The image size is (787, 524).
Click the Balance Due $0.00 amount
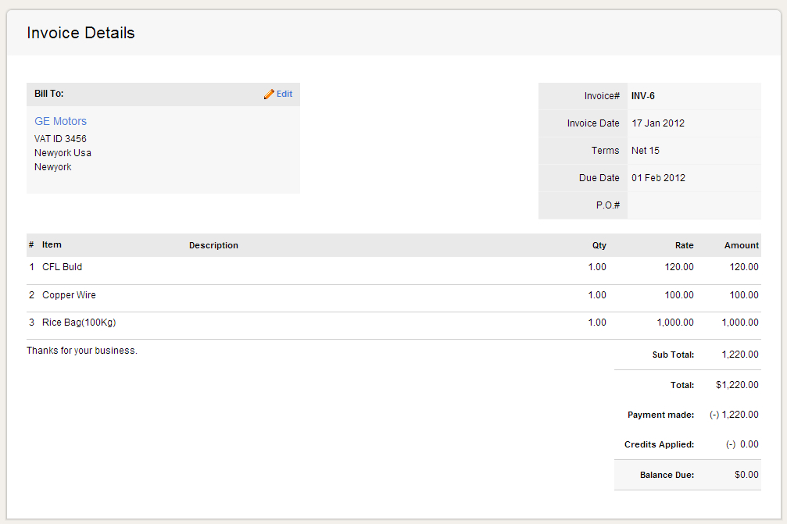point(746,475)
